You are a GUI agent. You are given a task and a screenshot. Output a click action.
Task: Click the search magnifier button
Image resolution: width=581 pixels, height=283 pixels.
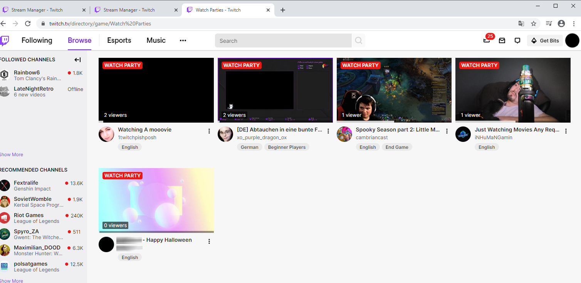(359, 40)
